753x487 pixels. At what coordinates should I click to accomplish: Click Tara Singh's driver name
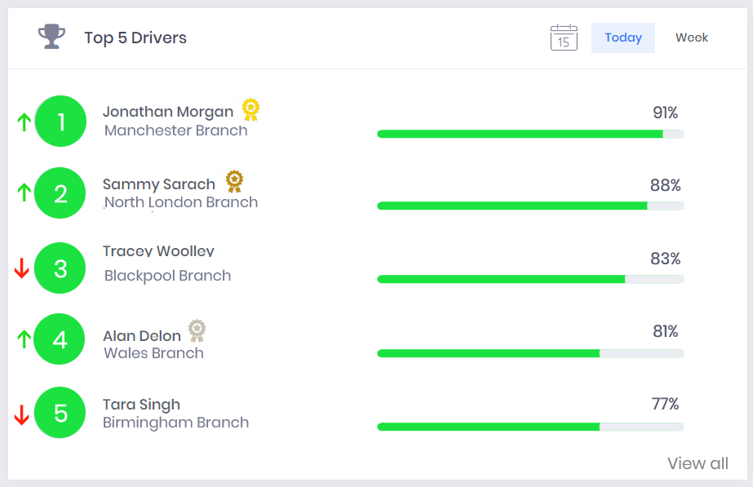142,405
